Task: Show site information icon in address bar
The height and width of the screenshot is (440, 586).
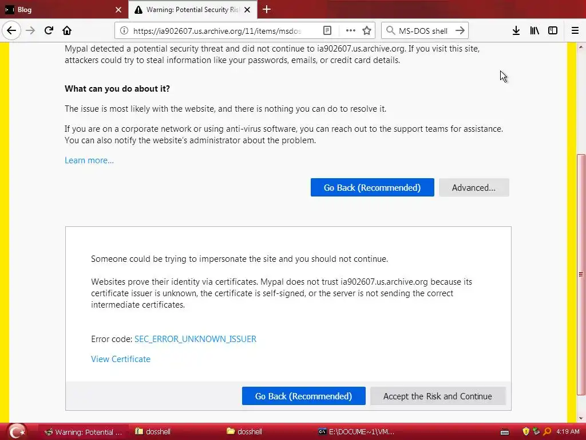Action: (124, 31)
